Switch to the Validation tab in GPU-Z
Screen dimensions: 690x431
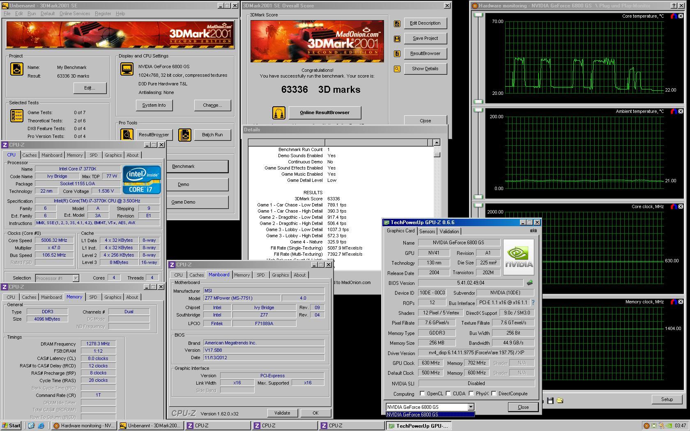pyautogui.click(x=449, y=232)
